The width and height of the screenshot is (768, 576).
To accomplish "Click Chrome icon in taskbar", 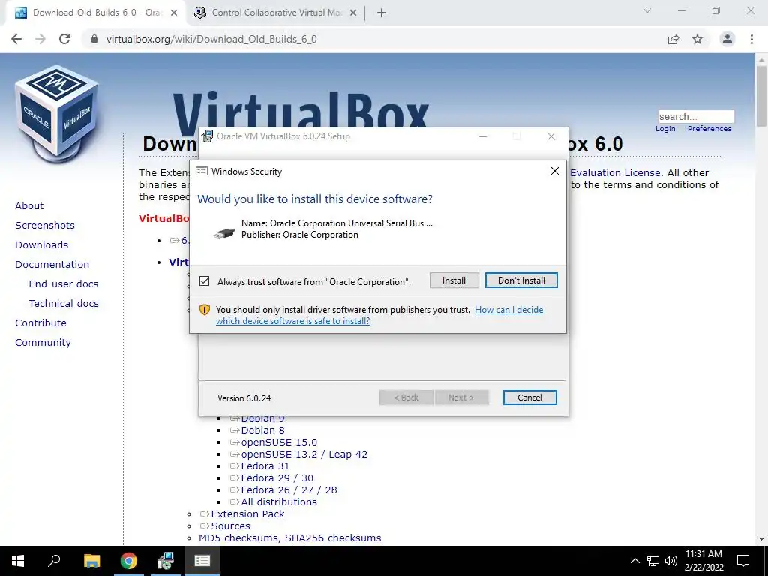I will tap(129, 561).
